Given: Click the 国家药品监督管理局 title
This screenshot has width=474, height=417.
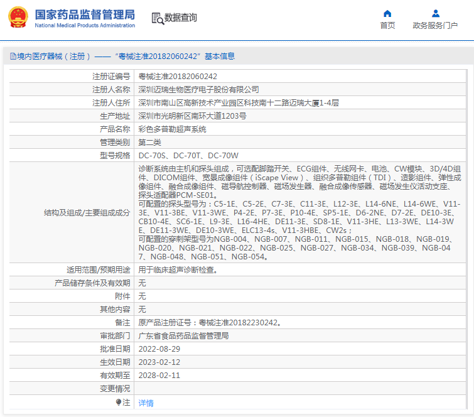Looking at the screenshot, I should tap(85, 14).
